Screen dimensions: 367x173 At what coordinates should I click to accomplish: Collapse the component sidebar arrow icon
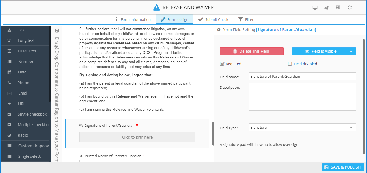click(57, 30)
